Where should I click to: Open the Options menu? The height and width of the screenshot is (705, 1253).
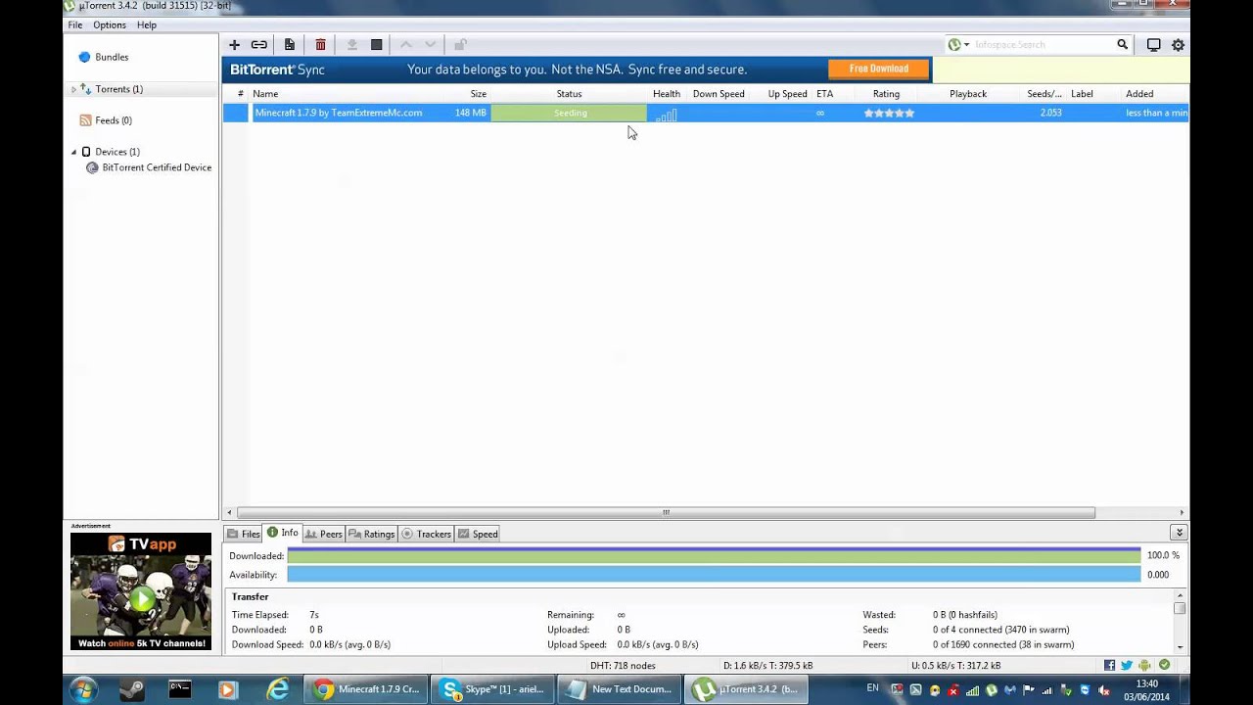[110, 25]
